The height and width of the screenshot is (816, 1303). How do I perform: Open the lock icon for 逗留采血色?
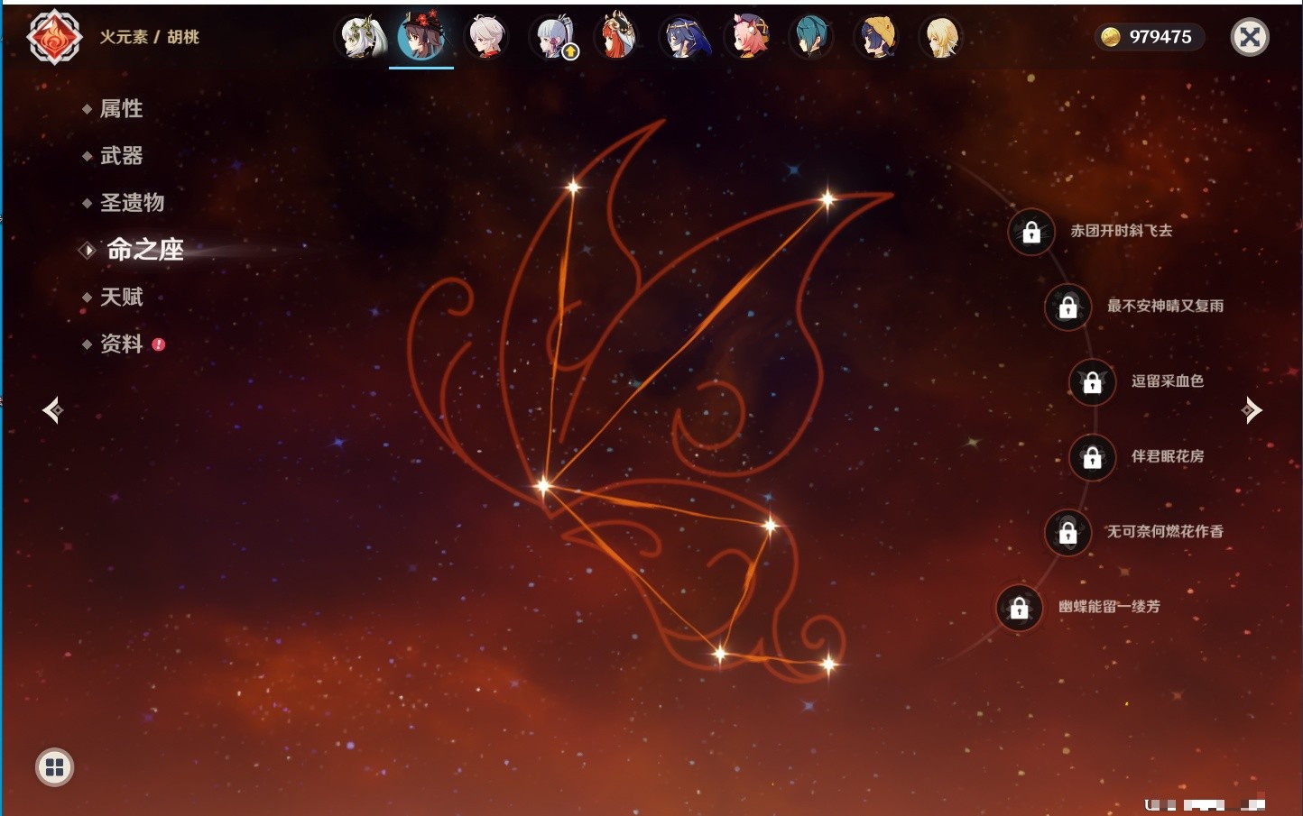click(x=1092, y=382)
